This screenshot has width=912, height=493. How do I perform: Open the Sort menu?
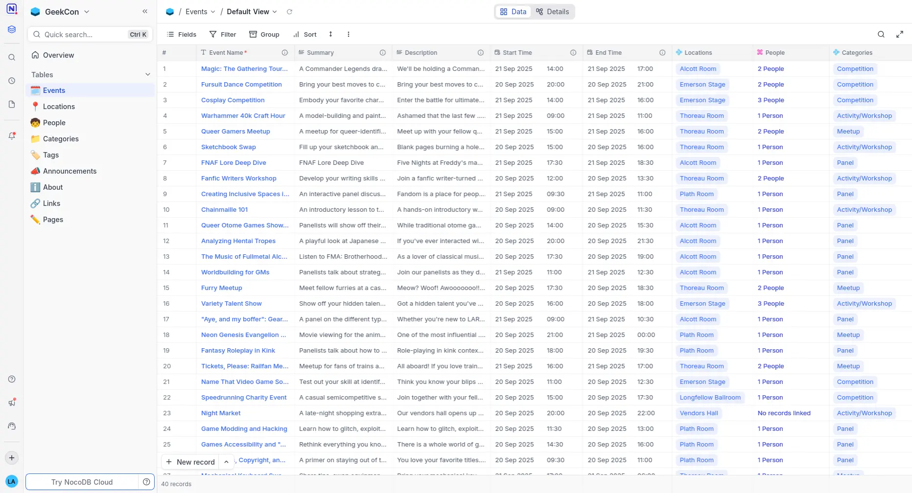(x=305, y=34)
